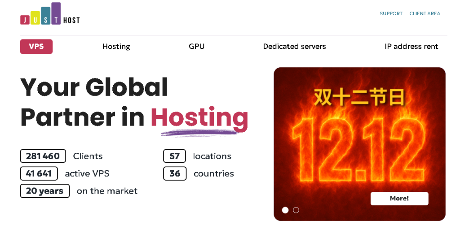
Task: Select the VPS tab
Action: coord(36,47)
